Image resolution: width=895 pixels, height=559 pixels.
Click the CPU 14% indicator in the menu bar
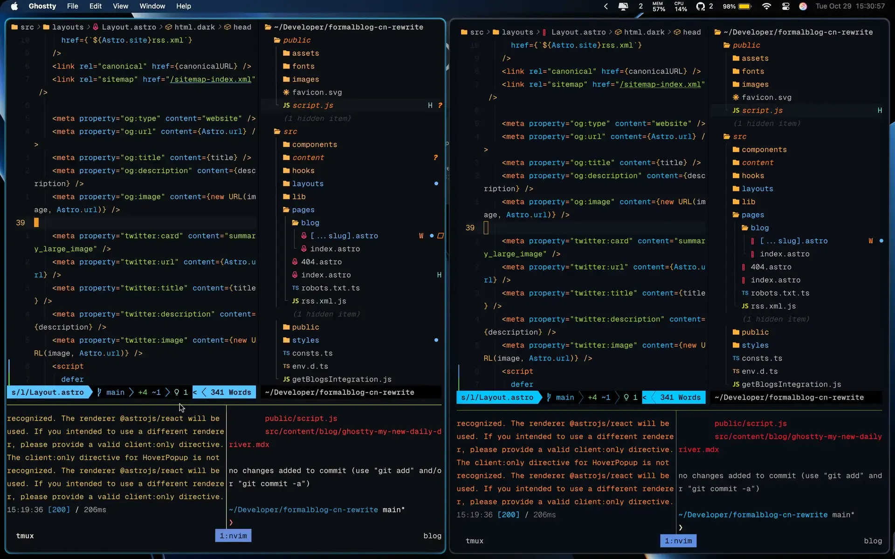[681, 6]
